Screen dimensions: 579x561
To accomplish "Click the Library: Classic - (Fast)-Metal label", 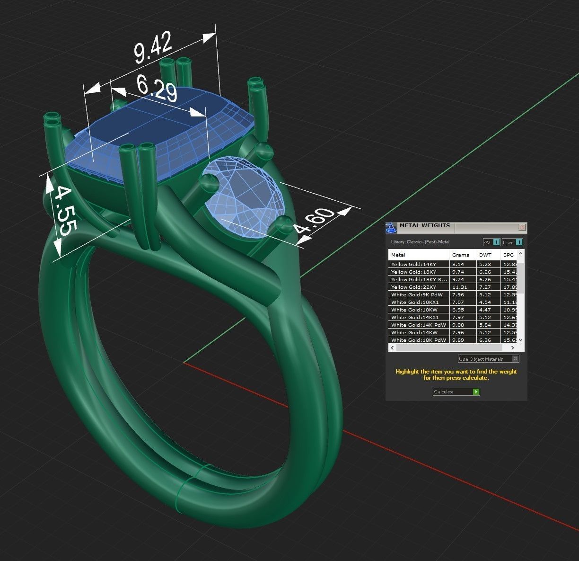I will [x=420, y=242].
